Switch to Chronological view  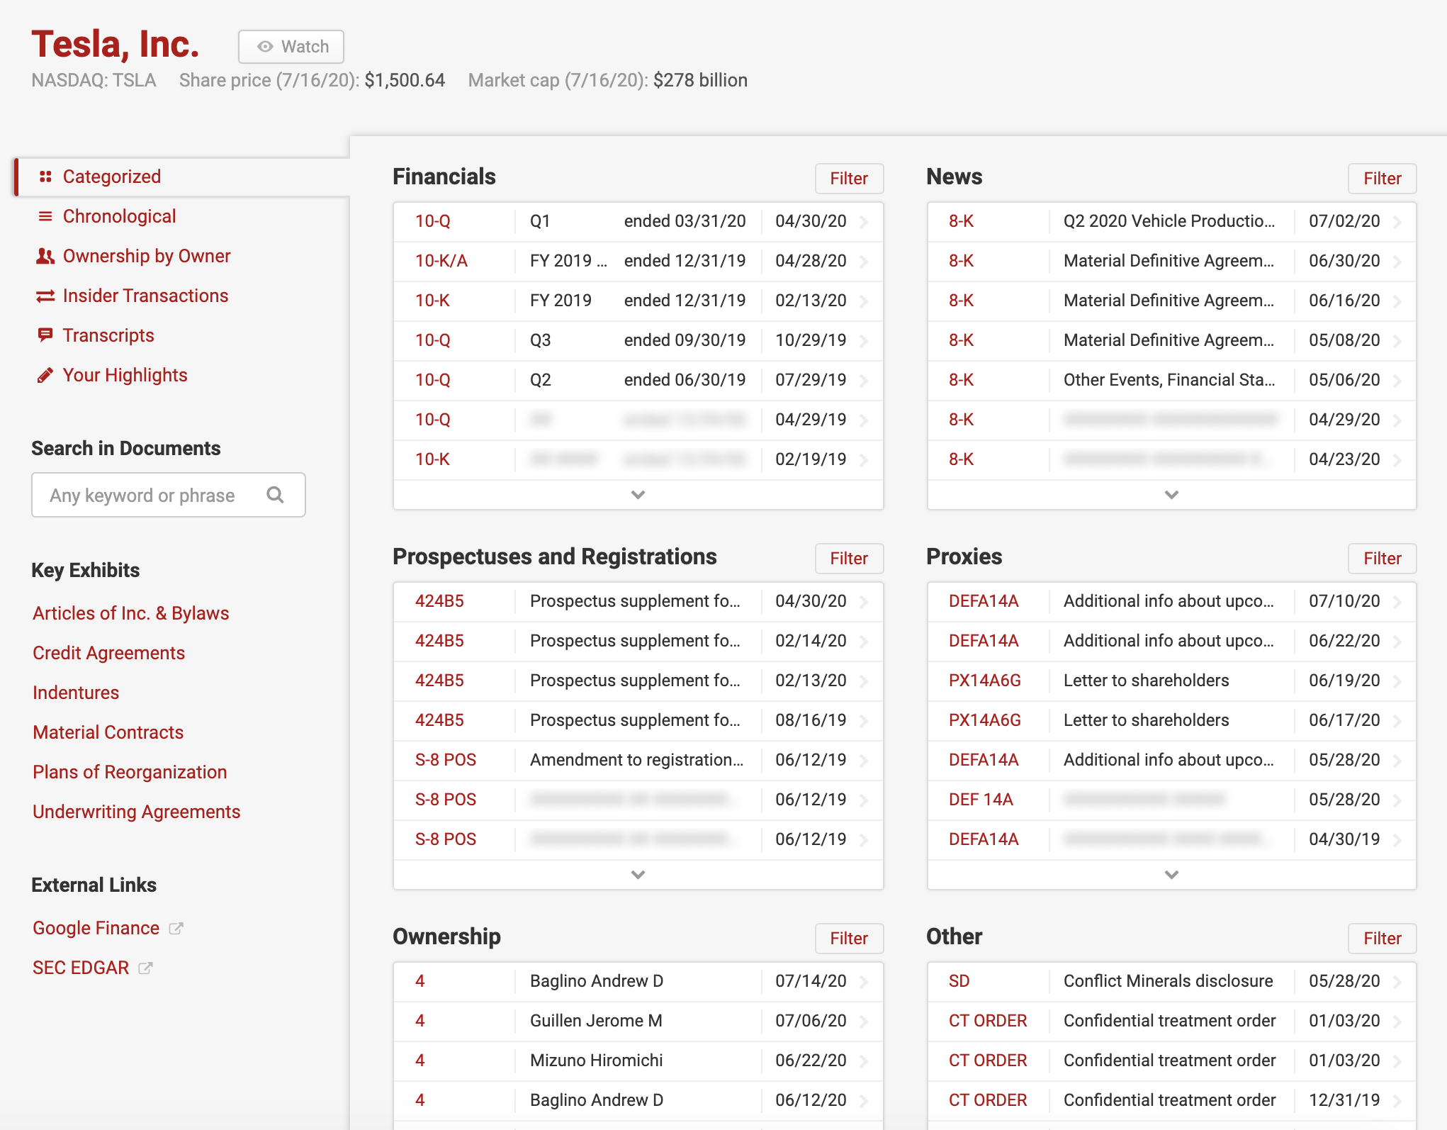(x=119, y=216)
